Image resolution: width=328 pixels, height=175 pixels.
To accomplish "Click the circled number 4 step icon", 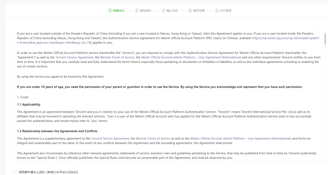I will tap(190, 11).
